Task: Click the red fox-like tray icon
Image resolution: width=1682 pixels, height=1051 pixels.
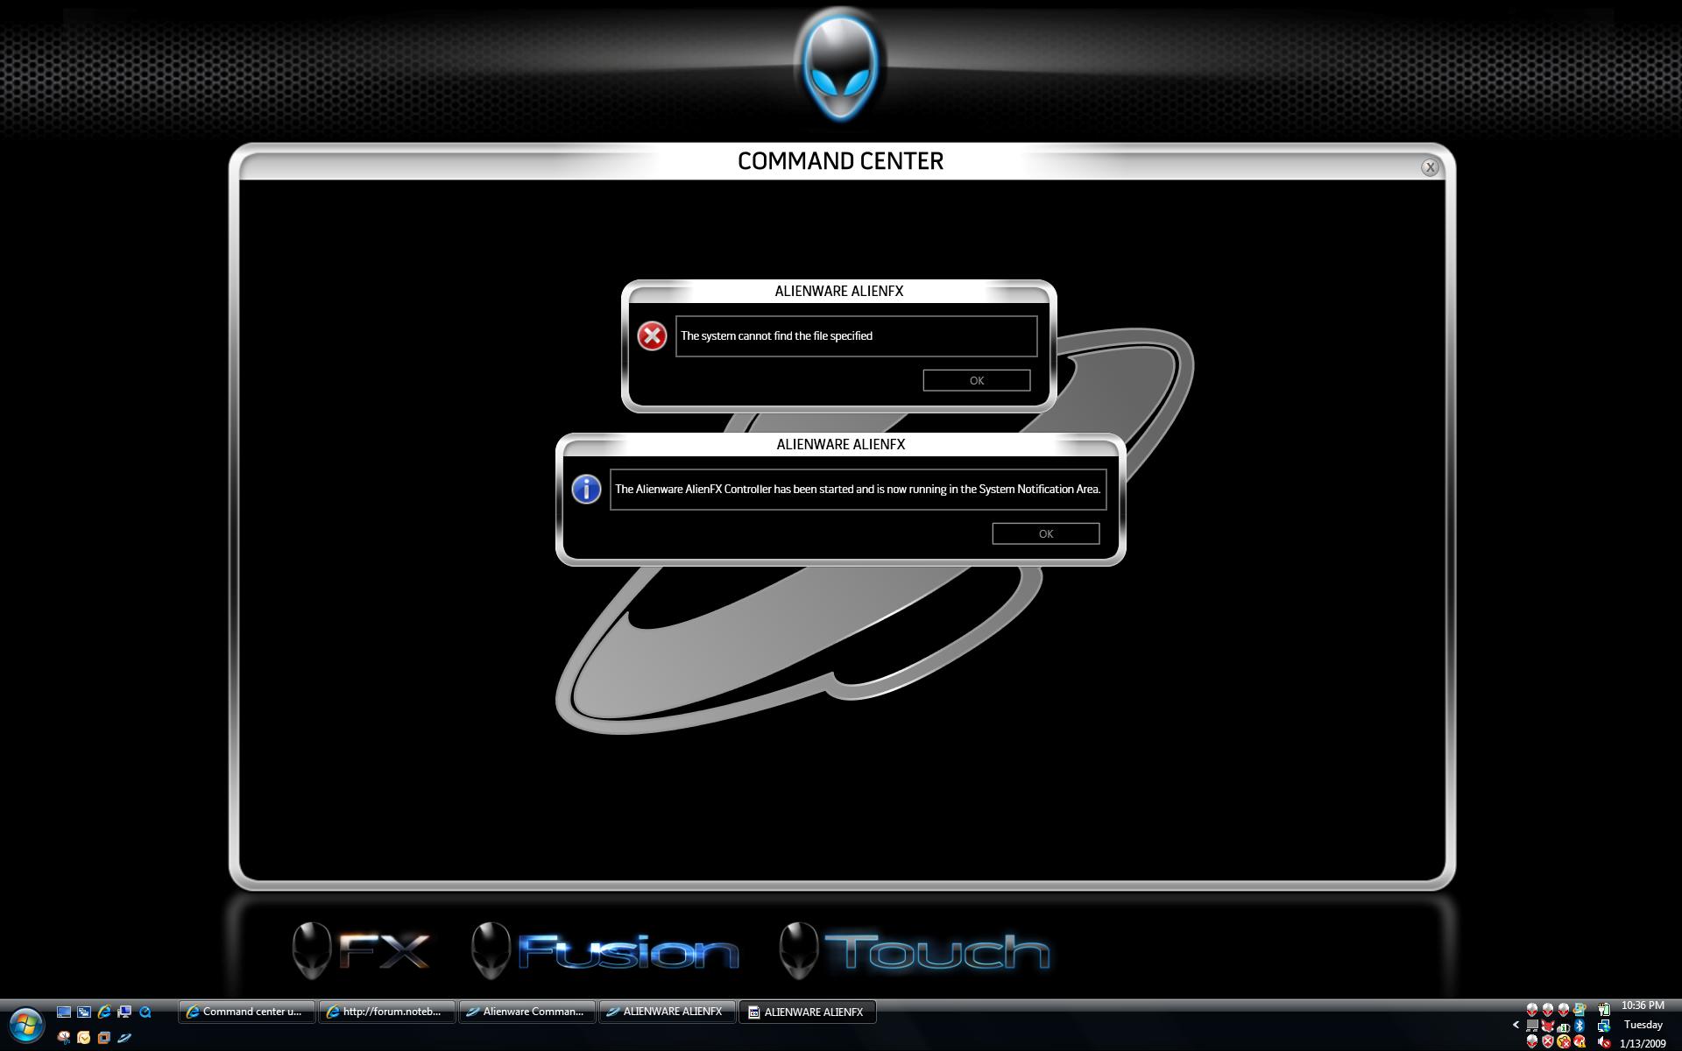Action: click(1548, 1026)
